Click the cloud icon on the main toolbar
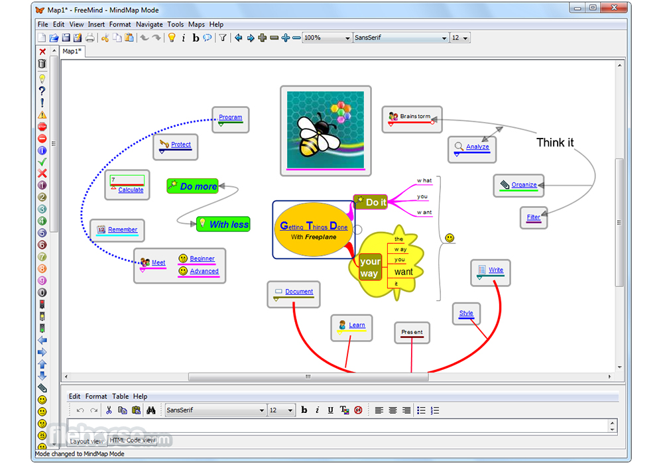Screen dimensions: 663x464 (208, 38)
